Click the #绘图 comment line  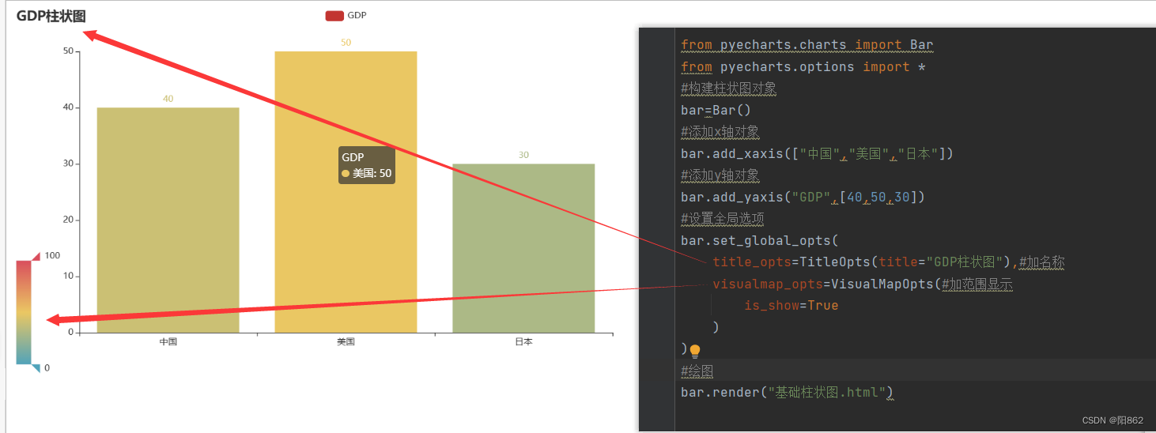[697, 371]
